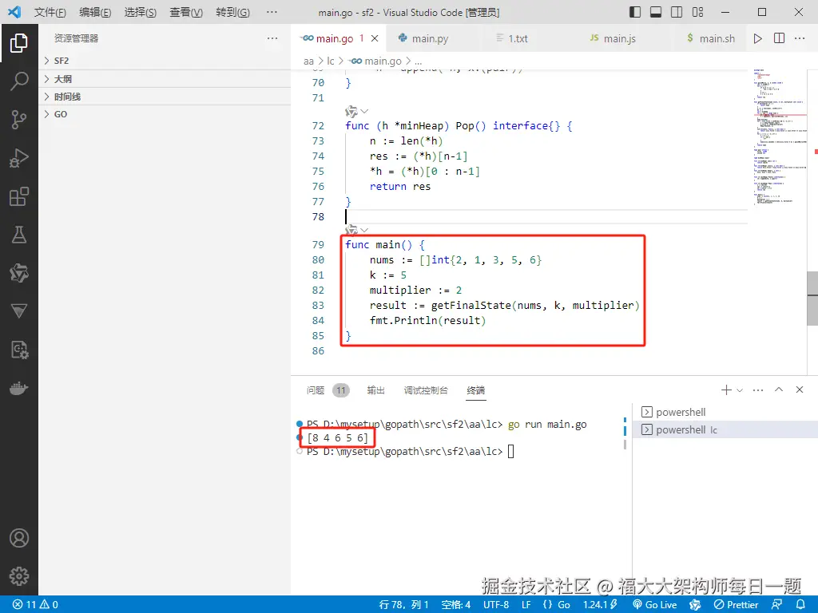818x613 pixels.
Task: Open Source Control view
Action: 19,120
